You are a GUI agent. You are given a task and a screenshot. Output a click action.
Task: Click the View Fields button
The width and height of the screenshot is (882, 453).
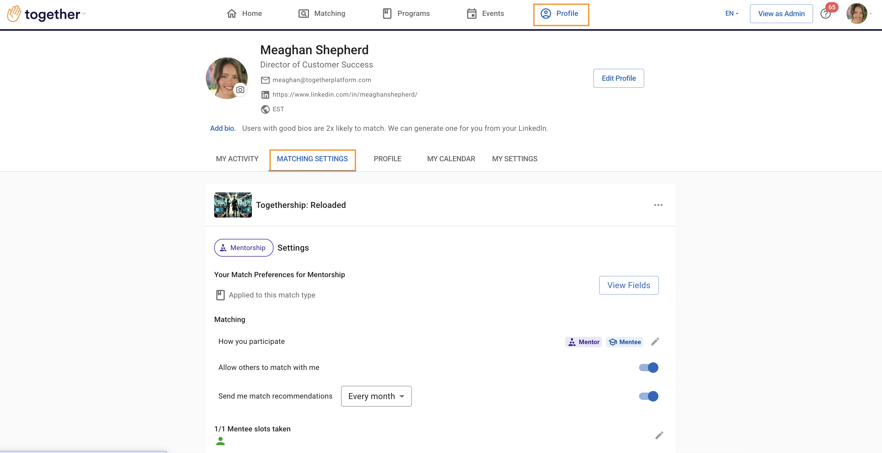pyautogui.click(x=628, y=285)
